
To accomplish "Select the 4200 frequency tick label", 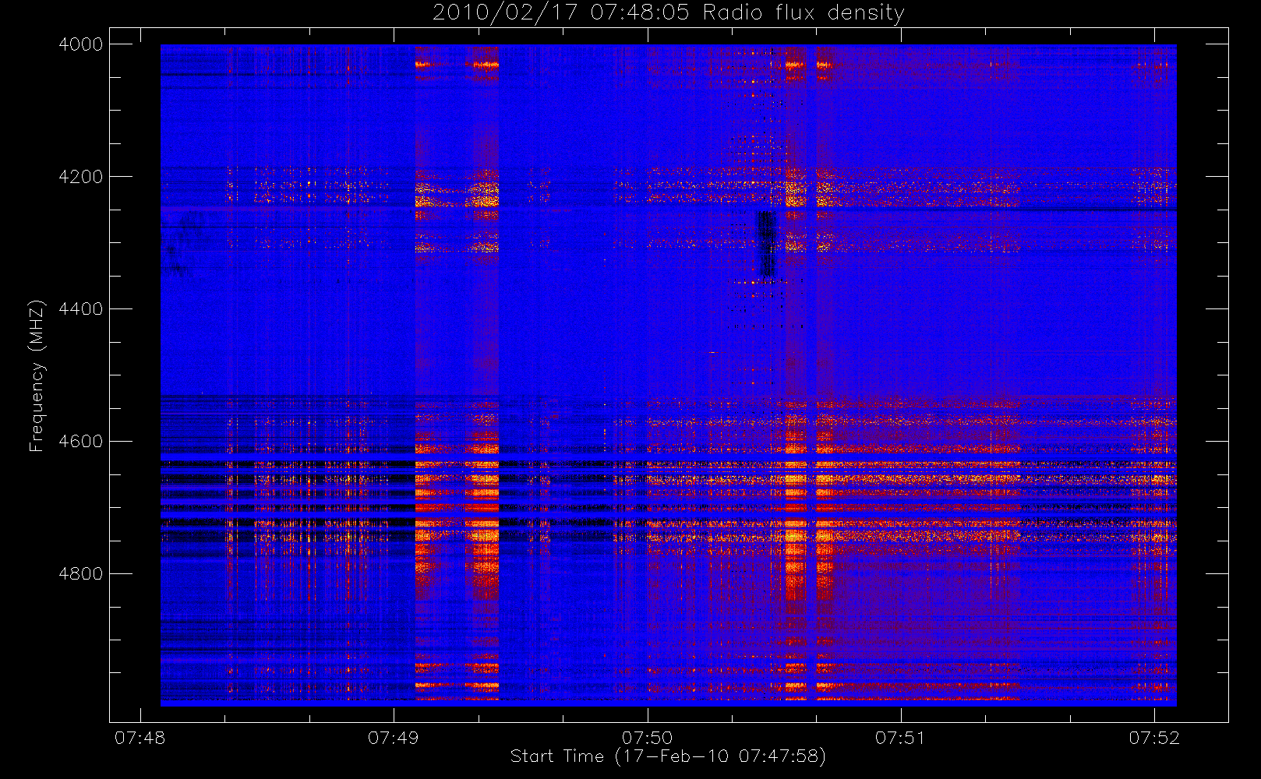I will point(81,177).
